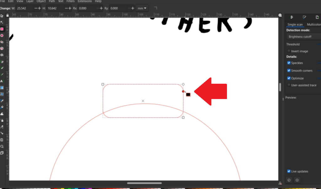Select the arrow Selector tool
This screenshot has width=321, height=189.
point(2,16)
